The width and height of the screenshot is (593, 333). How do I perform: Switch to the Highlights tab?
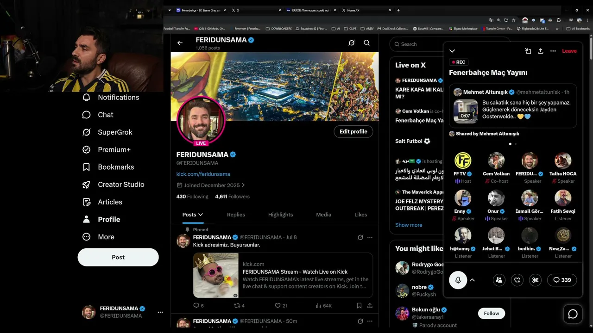[280, 215]
